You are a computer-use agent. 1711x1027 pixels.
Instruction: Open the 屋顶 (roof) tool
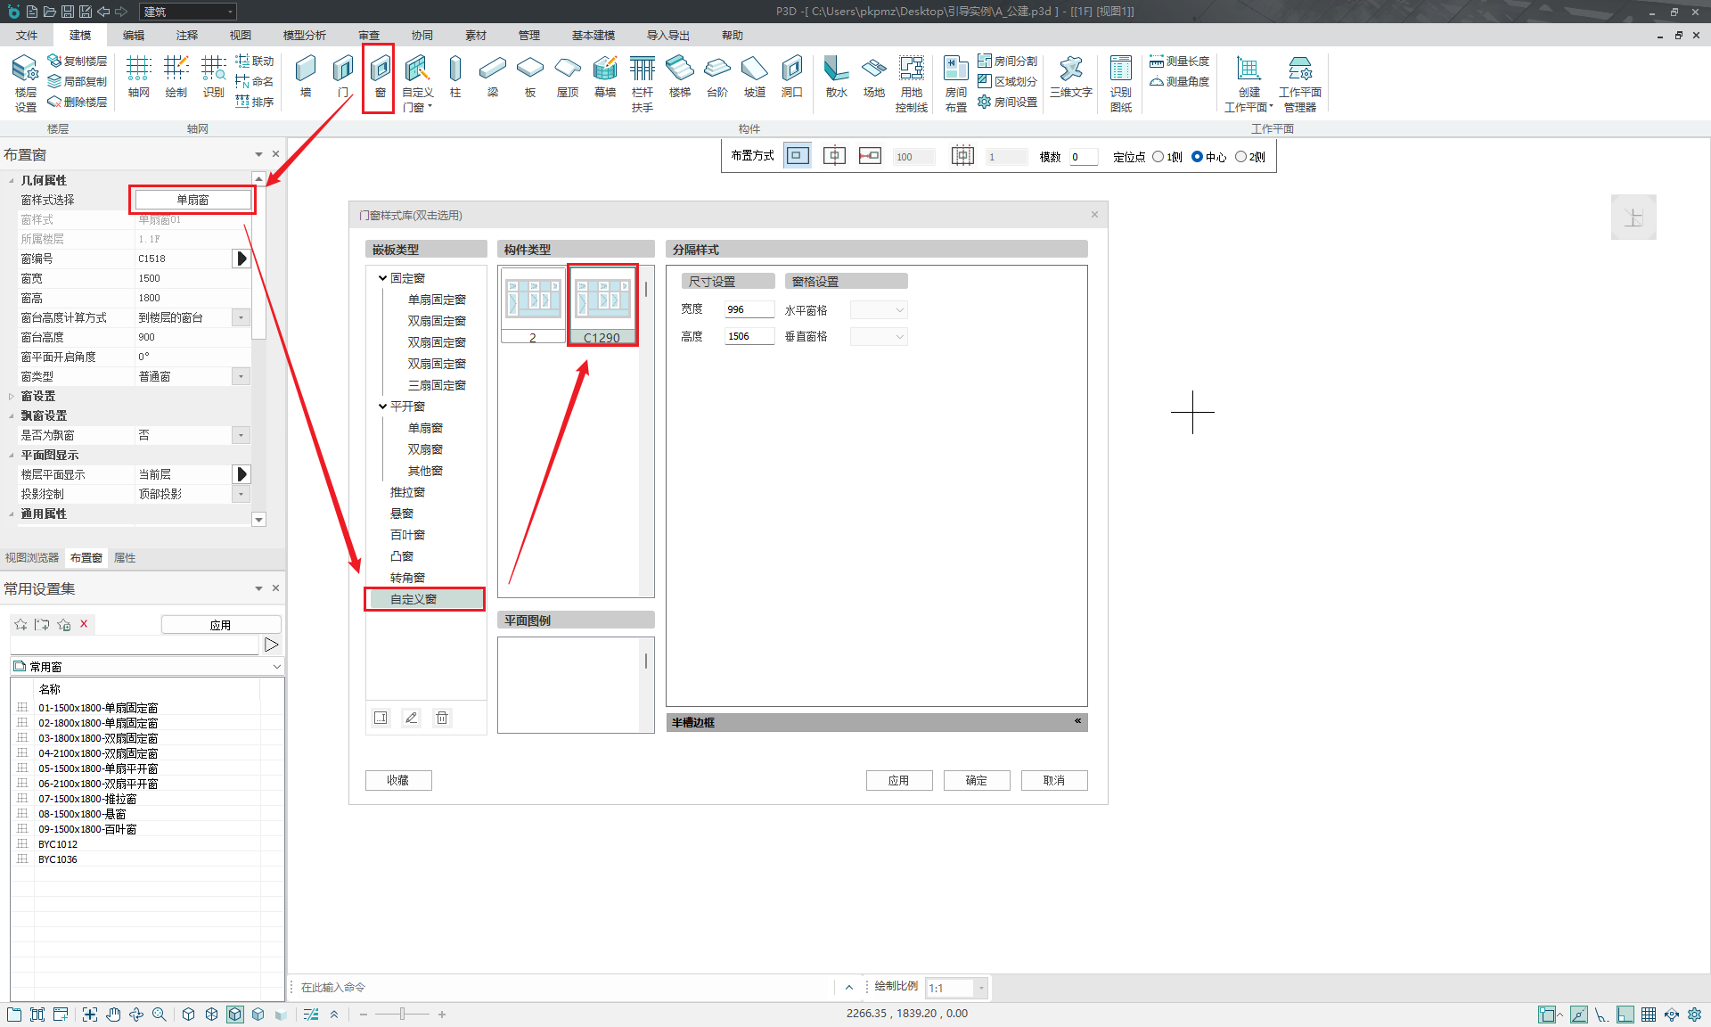[568, 77]
